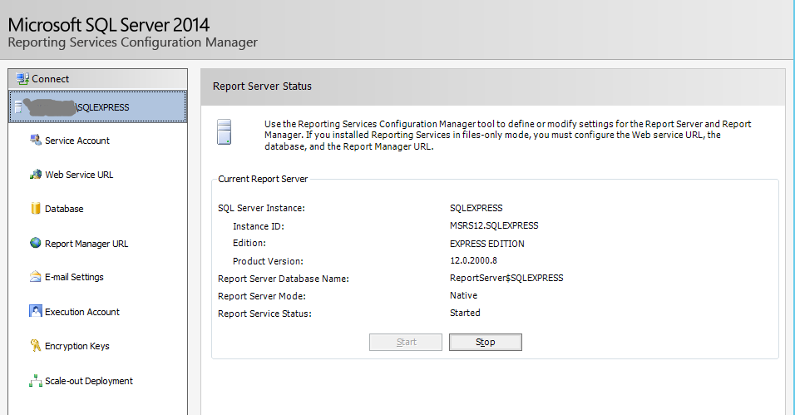Viewport: 795px width, 415px height.
Task: Click the Report Server Mode label
Action: (262, 296)
